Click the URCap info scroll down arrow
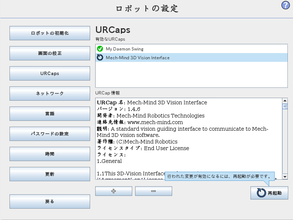 point(285,176)
